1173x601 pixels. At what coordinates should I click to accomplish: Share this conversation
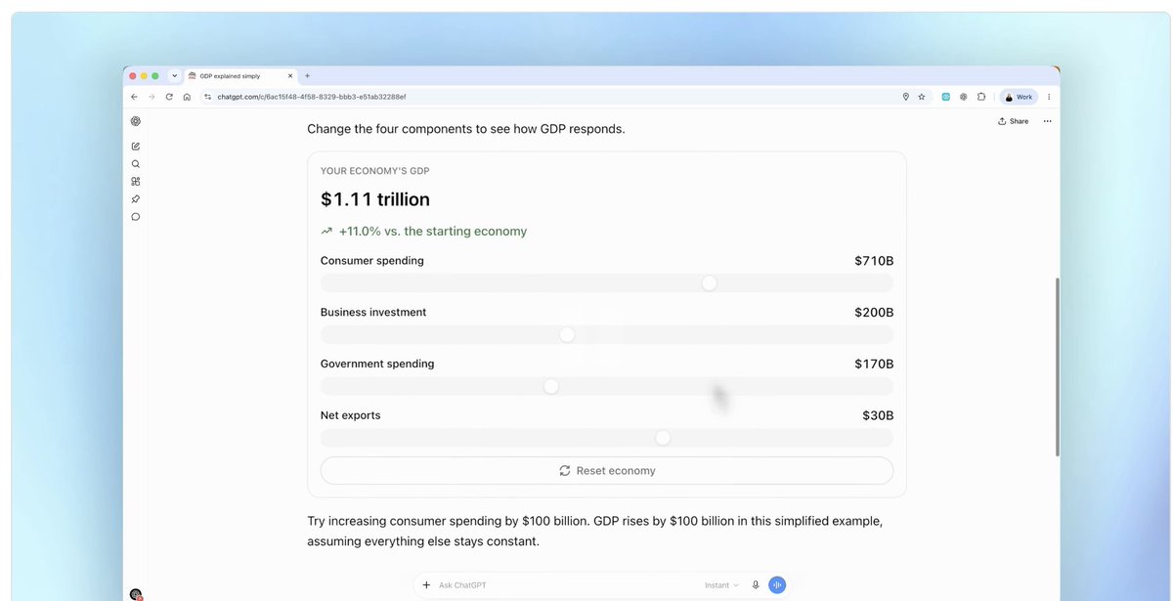point(1013,121)
